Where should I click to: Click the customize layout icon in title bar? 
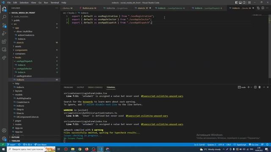pyautogui.click(x=249, y=3)
